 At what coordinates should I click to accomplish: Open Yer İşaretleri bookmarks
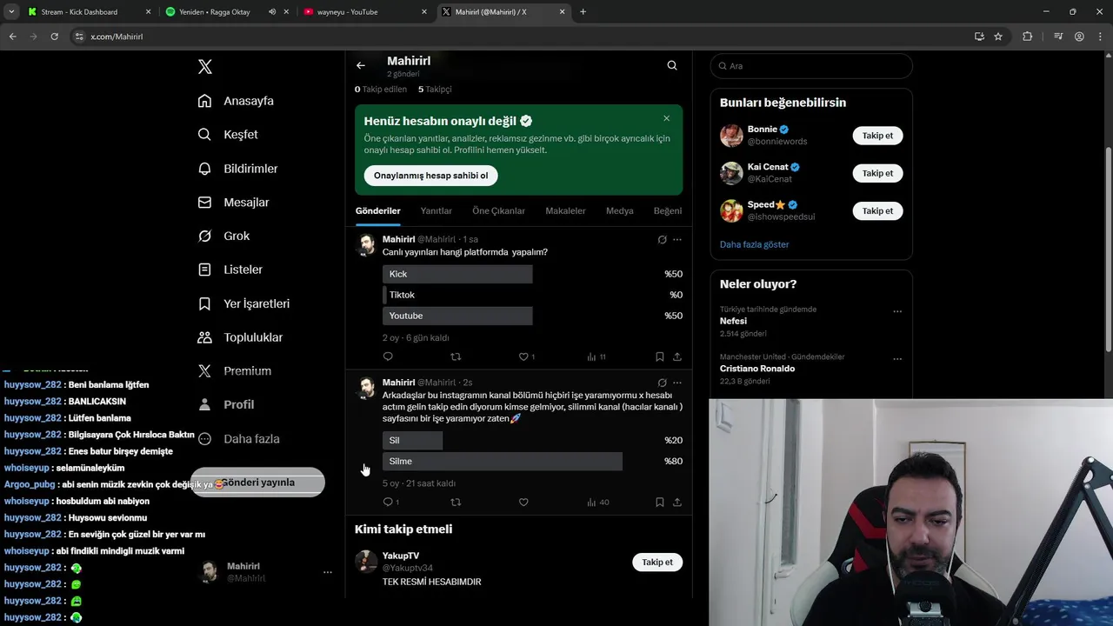243,303
